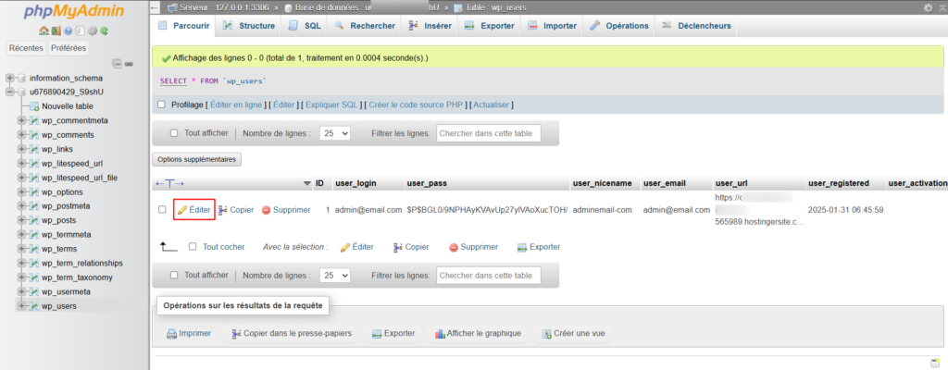Click the Préférées button
This screenshot has width=948, height=370.
pos(69,48)
